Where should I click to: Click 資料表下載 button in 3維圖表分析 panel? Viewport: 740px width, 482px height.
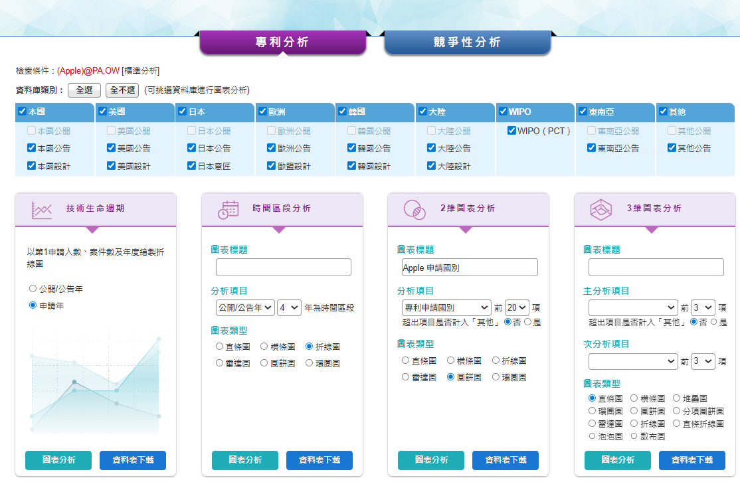click(x=692, y=460)
